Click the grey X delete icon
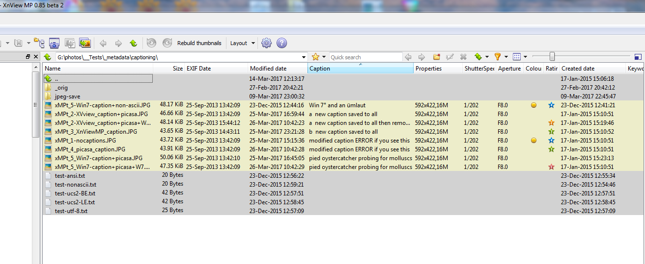Screen dimensions: 645x264 [x=463, y=57]
